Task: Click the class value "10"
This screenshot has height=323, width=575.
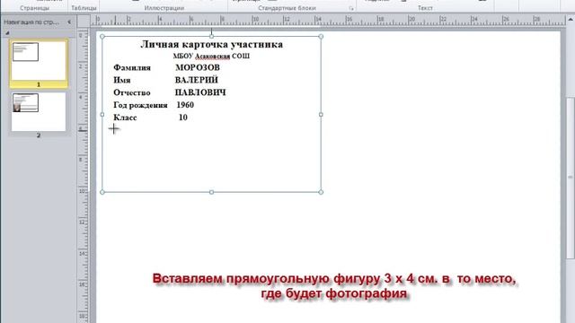Action: [x=183, y=118]
